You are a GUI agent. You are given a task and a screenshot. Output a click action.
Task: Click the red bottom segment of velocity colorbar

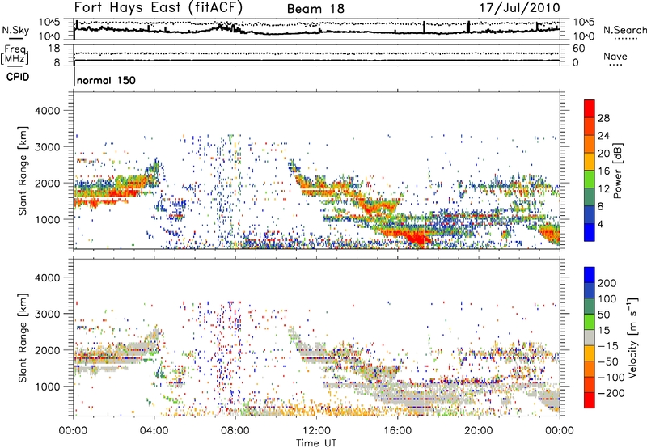590,400
